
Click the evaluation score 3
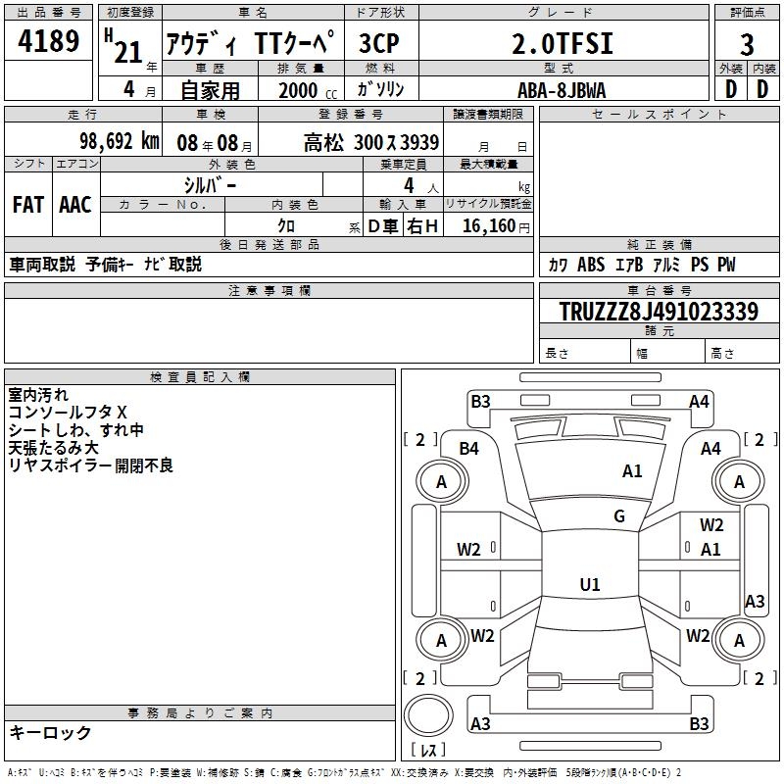[747, 44]
